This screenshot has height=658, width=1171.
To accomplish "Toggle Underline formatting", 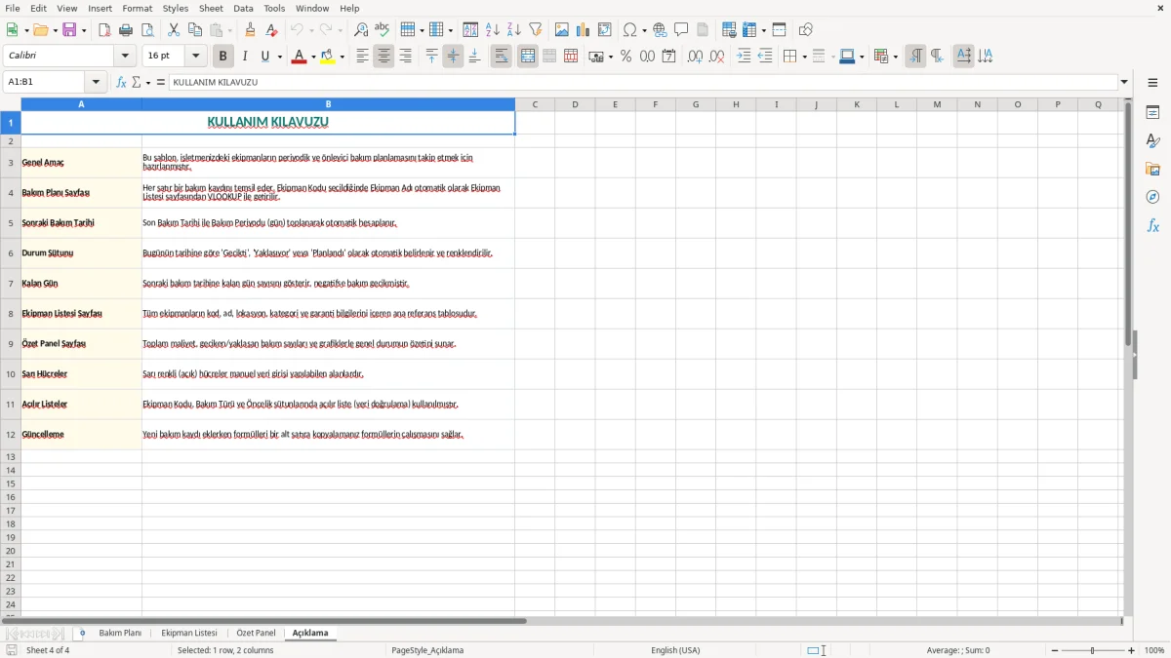I will (x=264, y=57).
